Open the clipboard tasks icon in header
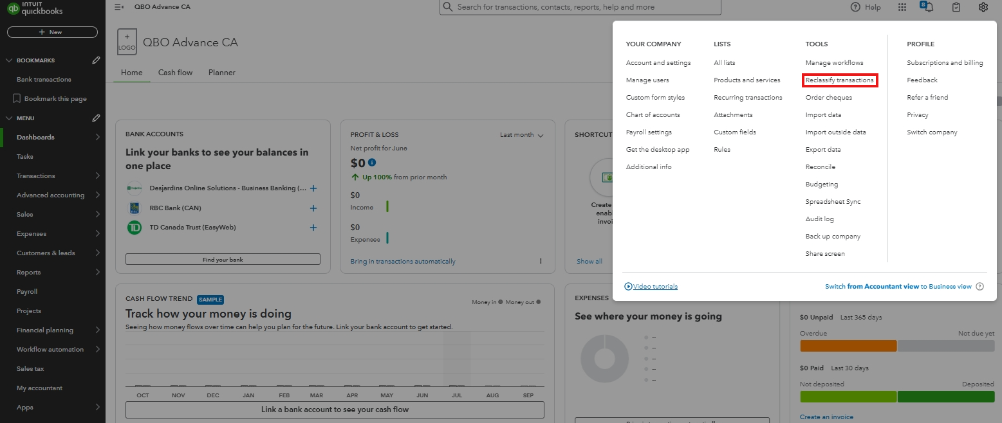The height and width of the screenshot is (423, 1002). [x=956, y=7]
